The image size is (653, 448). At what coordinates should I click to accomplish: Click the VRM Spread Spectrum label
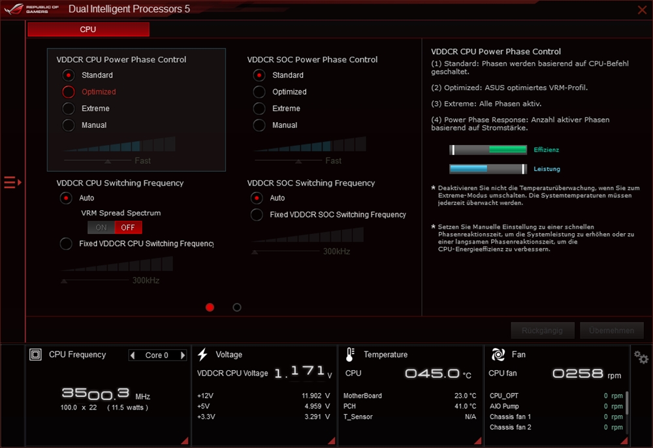tap(121, 213)
